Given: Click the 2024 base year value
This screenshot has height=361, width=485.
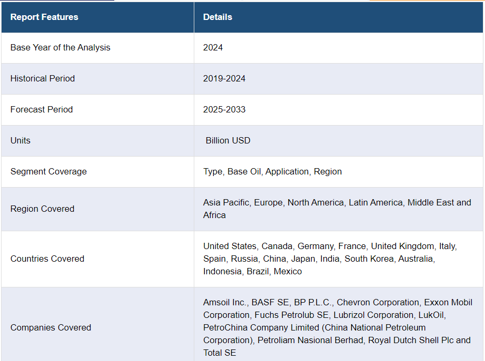Looking at the screenshot, I should [213, 47].
